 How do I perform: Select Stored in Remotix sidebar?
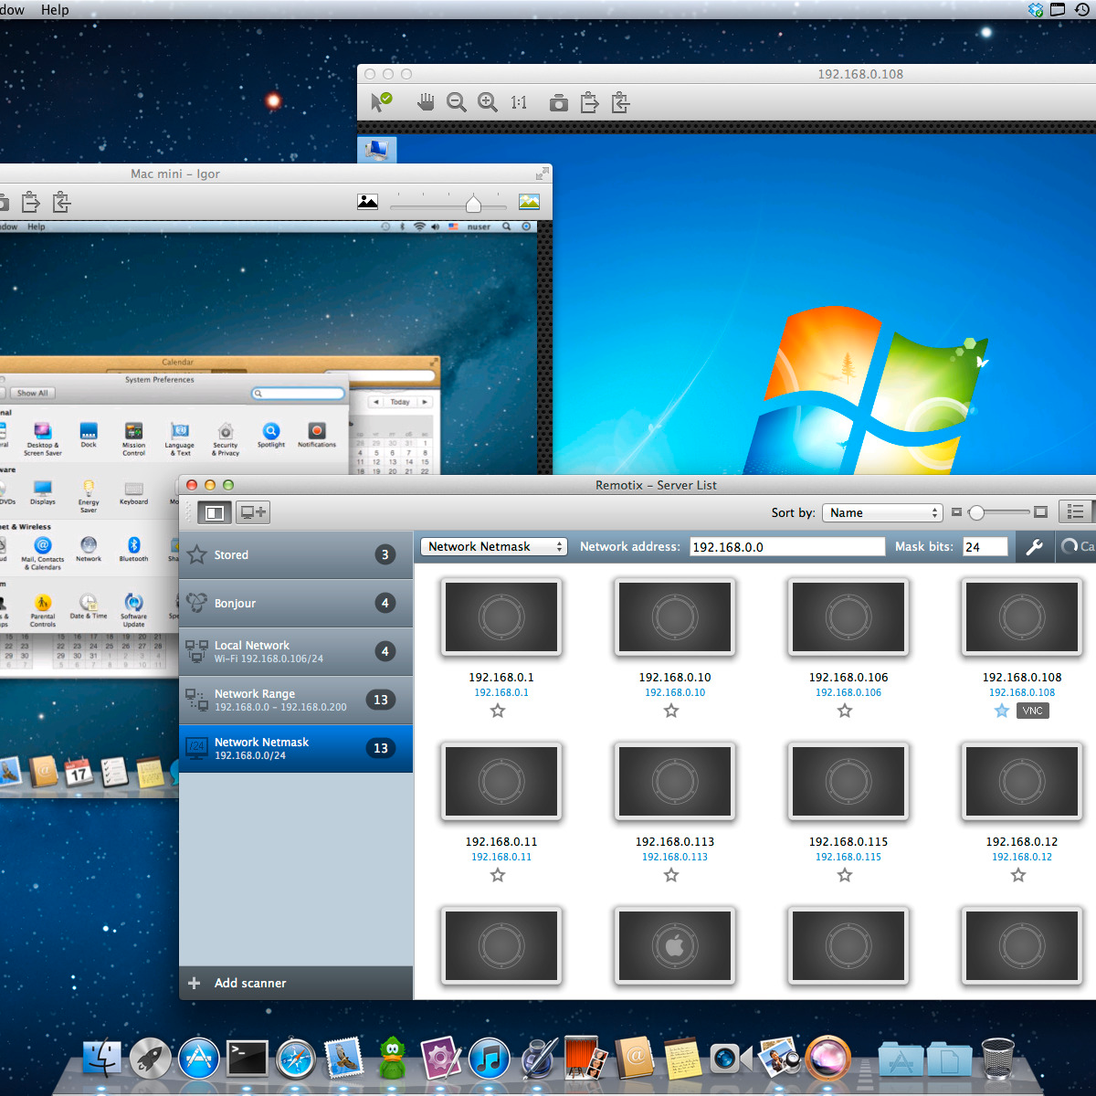296,554
